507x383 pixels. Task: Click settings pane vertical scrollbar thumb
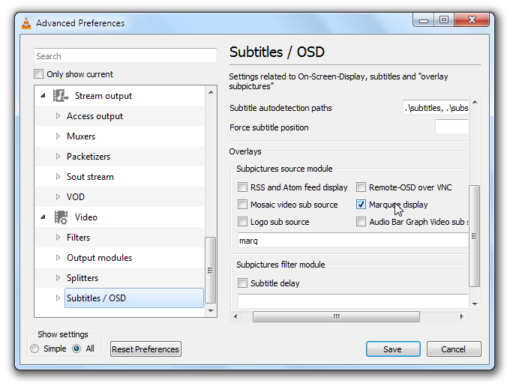[x=474, y=236]
